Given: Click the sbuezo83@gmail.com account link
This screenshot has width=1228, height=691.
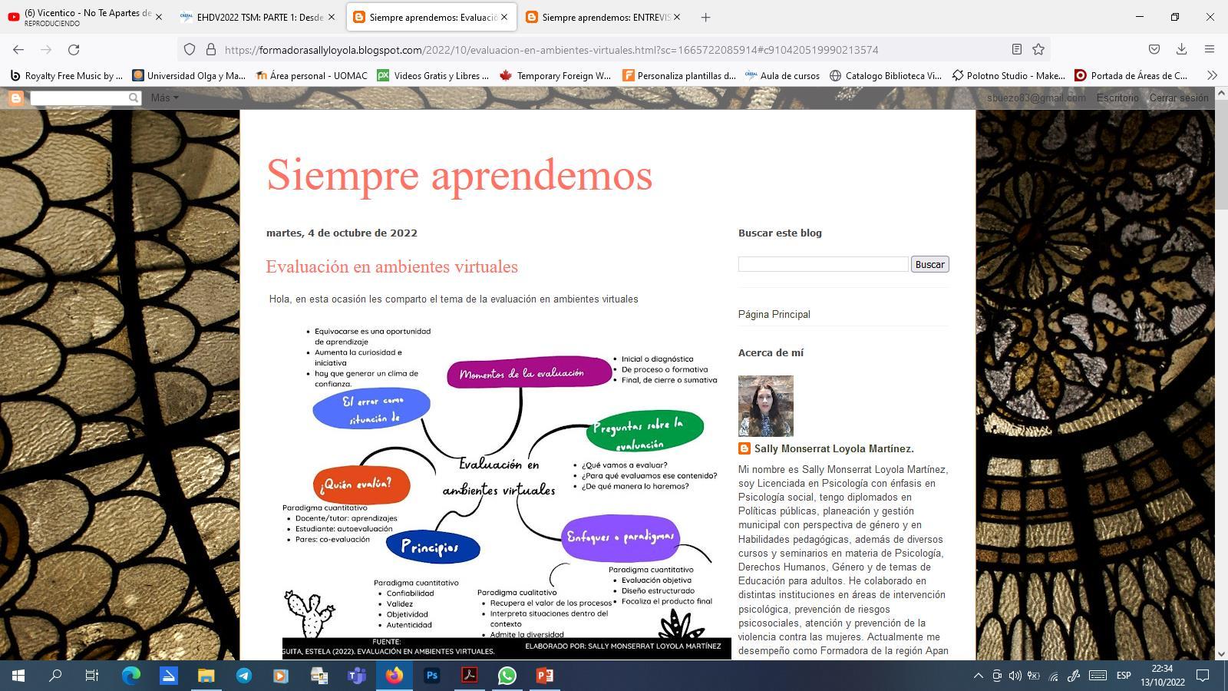Looking at the screenshot, I should [x=1036, y=98].
